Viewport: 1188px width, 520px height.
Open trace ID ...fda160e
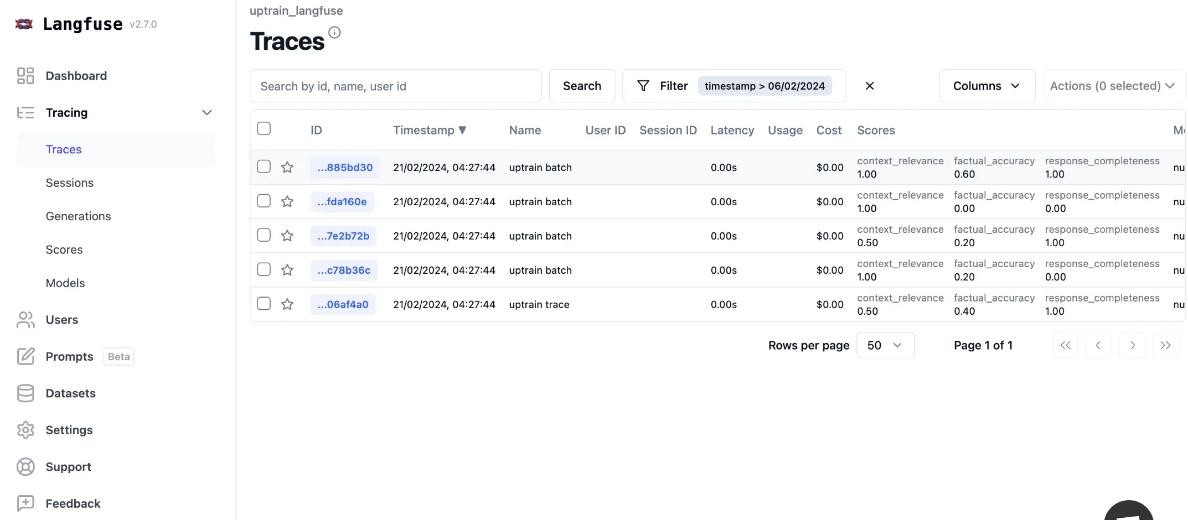342,201
